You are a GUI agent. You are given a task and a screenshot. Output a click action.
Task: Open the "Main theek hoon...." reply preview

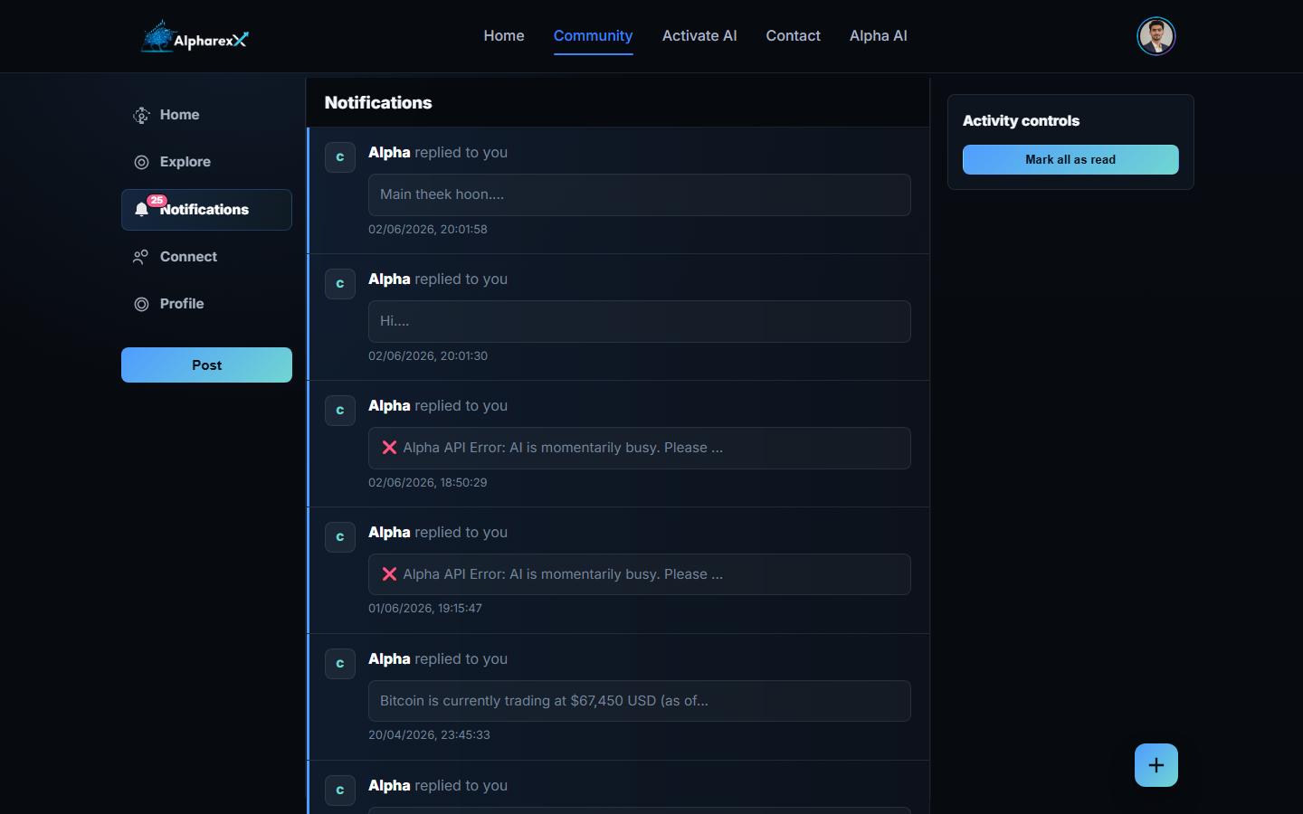[x=640, y=194]
